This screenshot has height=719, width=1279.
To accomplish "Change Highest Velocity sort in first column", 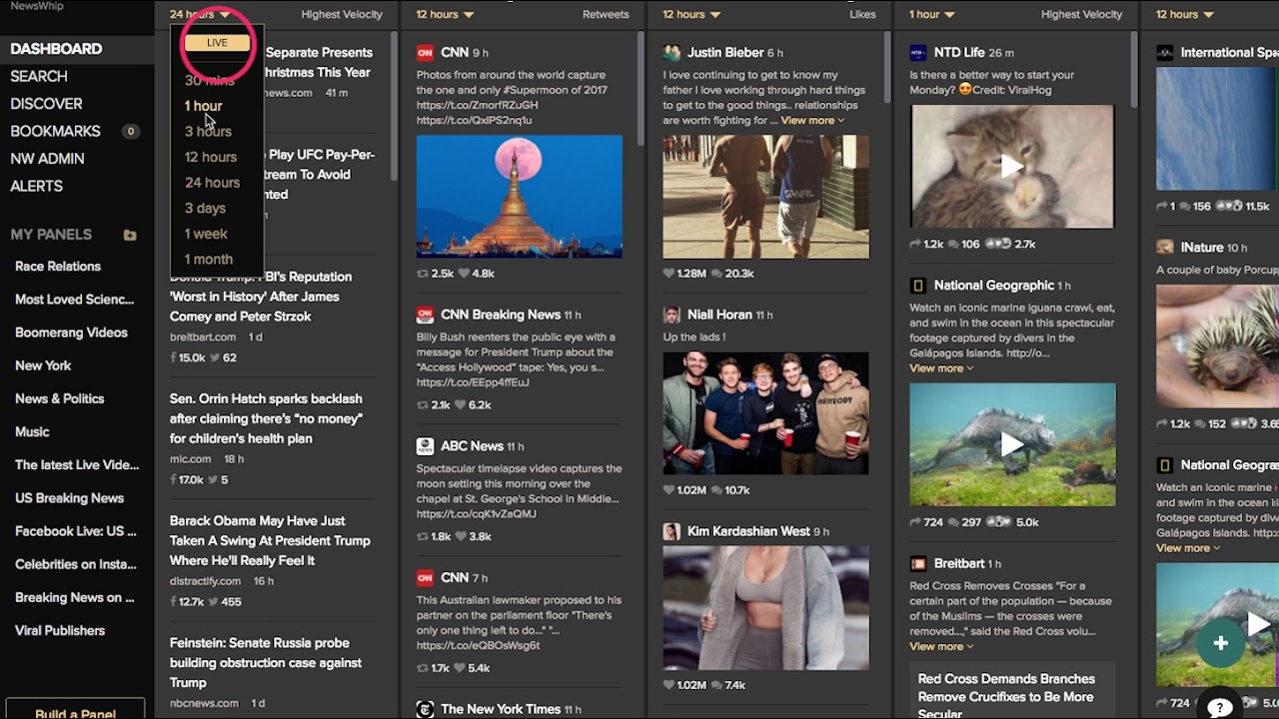I will [x=342, y=14].
